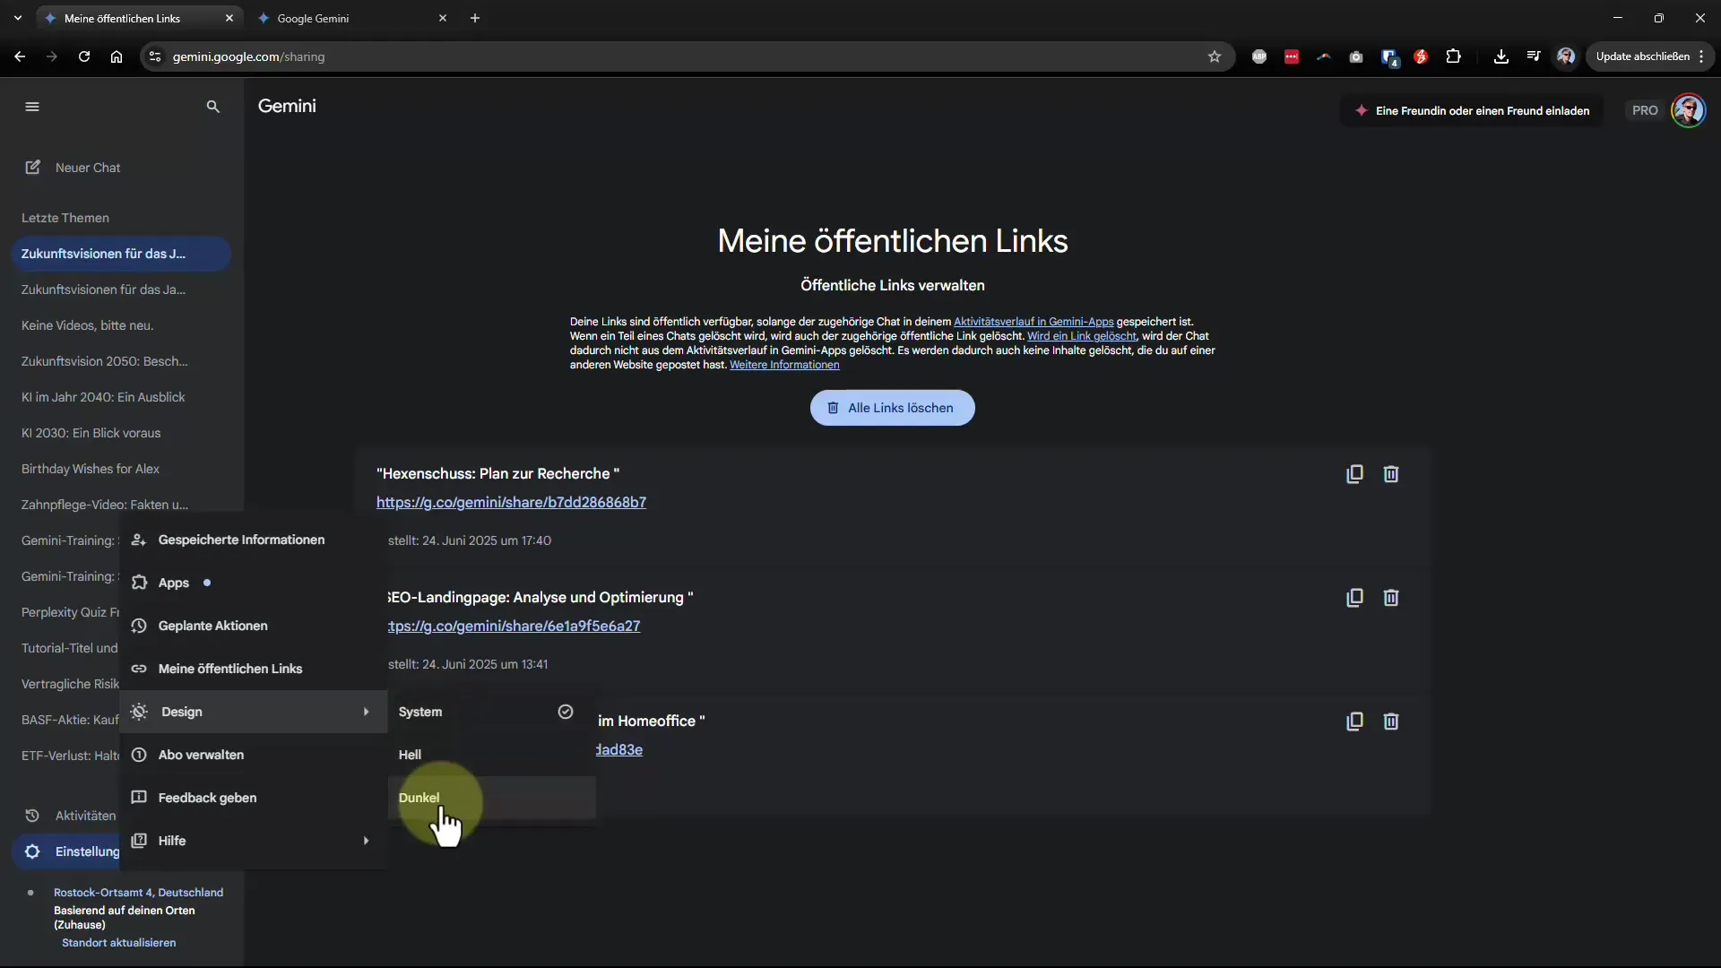Bookmark this page with the star
1721x968 pixels.
tap(1215, 56)
